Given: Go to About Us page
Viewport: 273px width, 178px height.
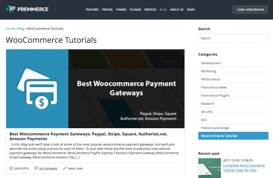Looking at the screenshot, I should (x=177, y=10).
